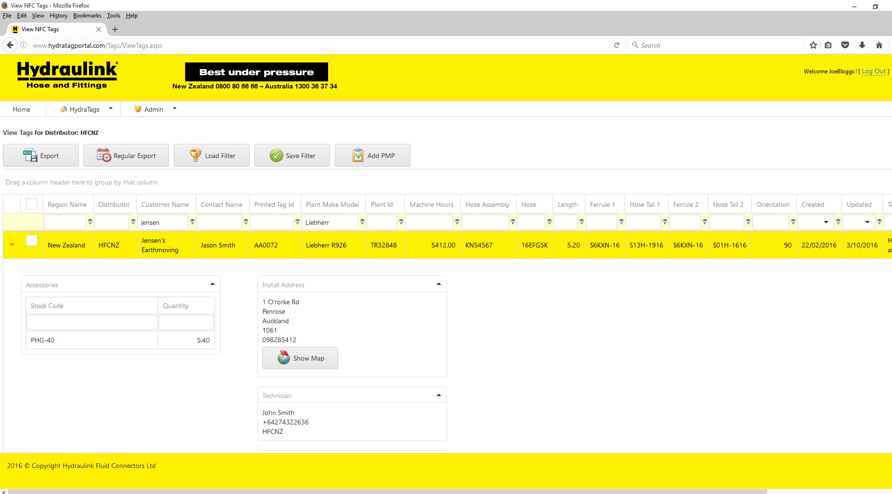
Task: Click the Firefox home icon
Action: (x=879, y=45)
